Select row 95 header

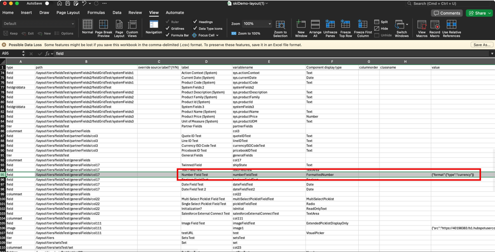[x=3, y=174]
